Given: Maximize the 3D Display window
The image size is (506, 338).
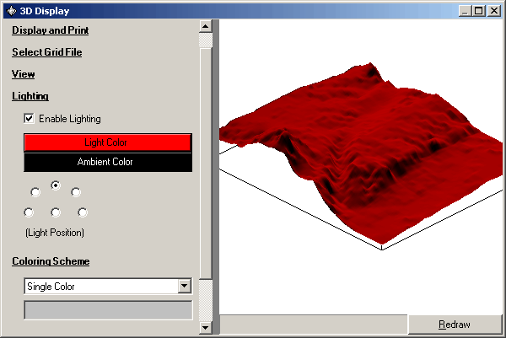Looking at the screenshot, I should coord(478,11).
